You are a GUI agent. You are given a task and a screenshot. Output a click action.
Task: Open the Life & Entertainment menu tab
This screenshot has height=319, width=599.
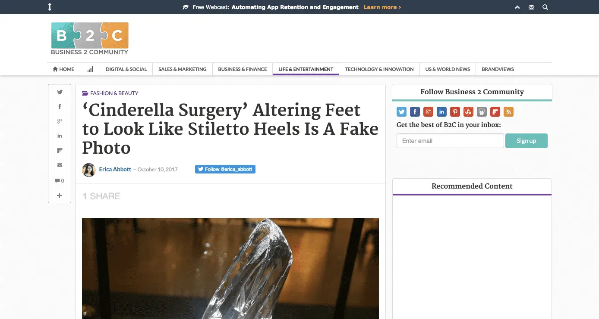pyautogui.click(x=306, y=69)
